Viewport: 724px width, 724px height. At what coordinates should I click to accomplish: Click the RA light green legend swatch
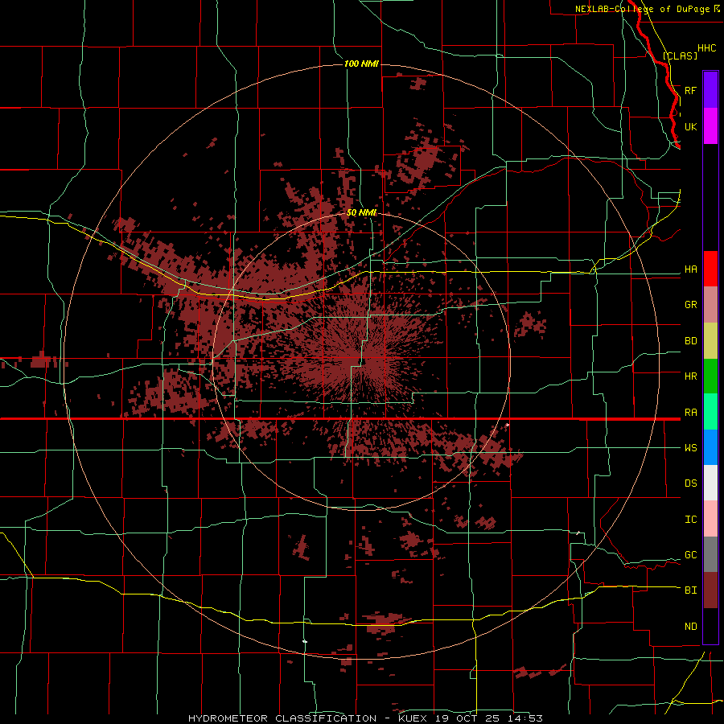710,412
